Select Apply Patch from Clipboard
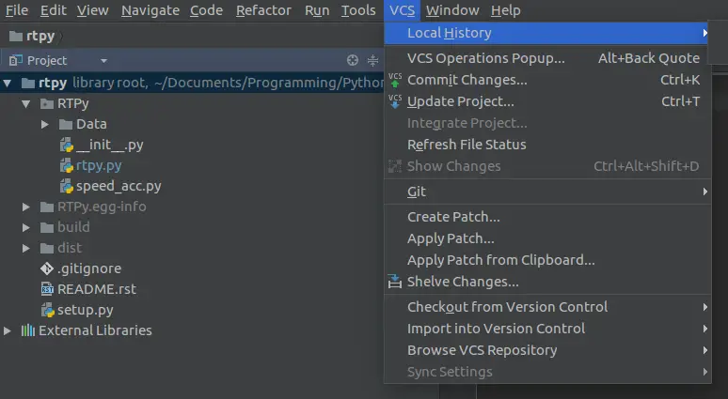The width and height of the screenshot is (728, 399). pos(547,260)
